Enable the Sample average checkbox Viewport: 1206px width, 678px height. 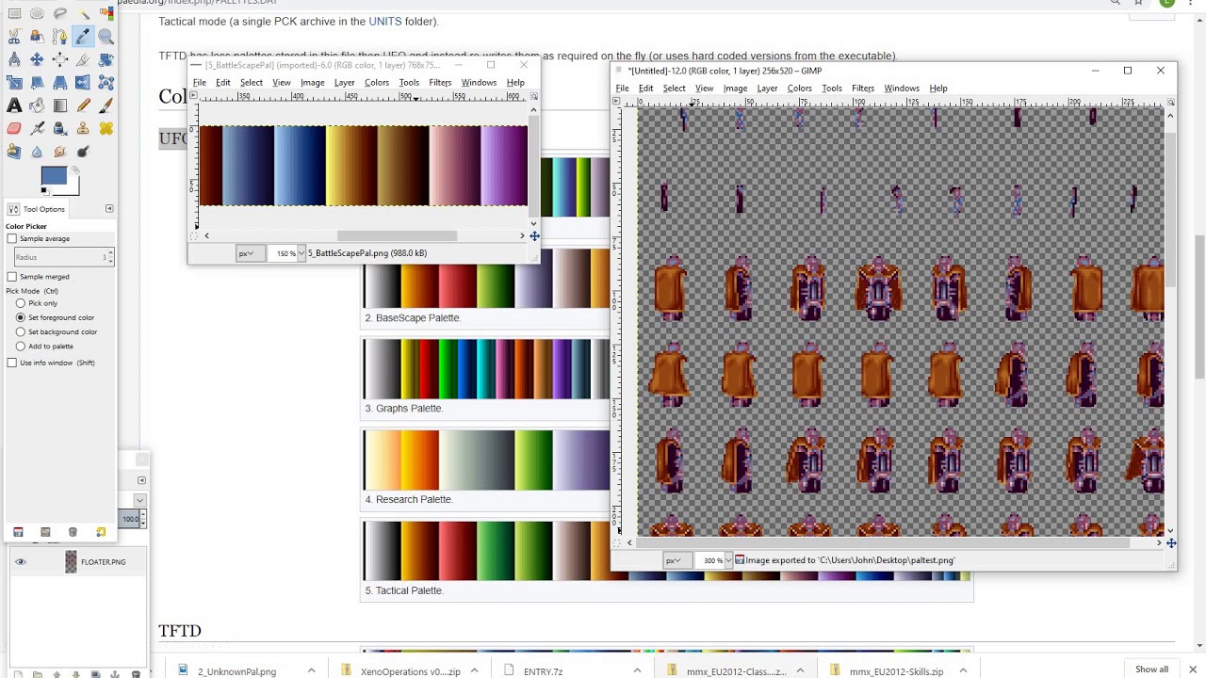[x=12, y=239]
